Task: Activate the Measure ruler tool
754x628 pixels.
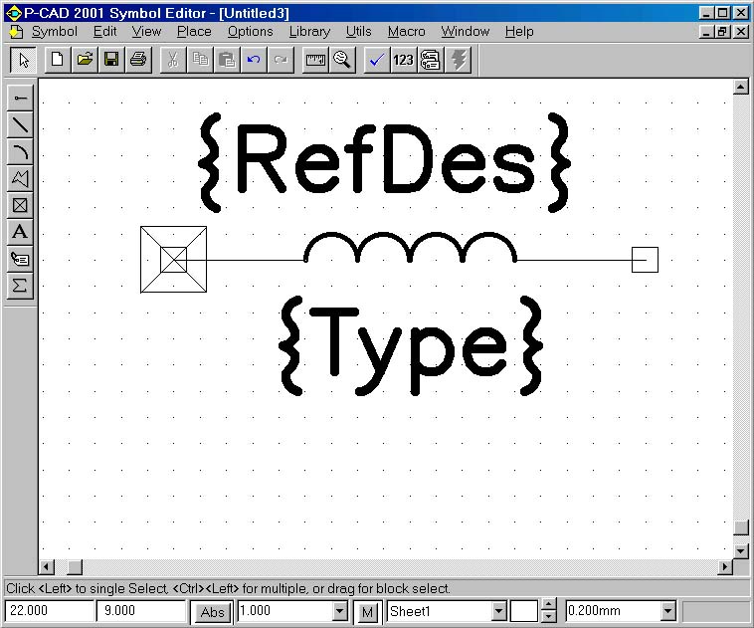Action: tap(315, 60)
